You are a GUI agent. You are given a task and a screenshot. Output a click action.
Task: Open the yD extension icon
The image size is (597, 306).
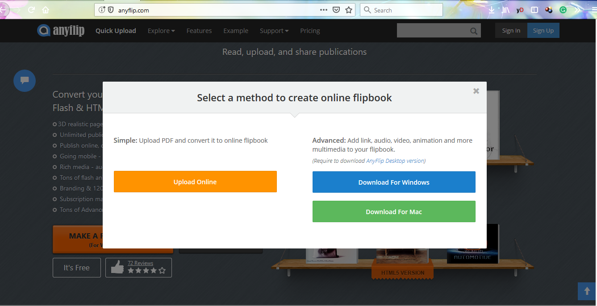520,10
